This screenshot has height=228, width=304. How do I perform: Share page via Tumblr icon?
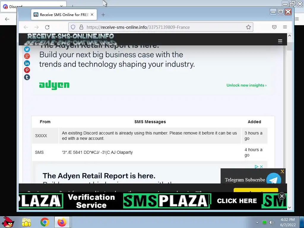27,77
